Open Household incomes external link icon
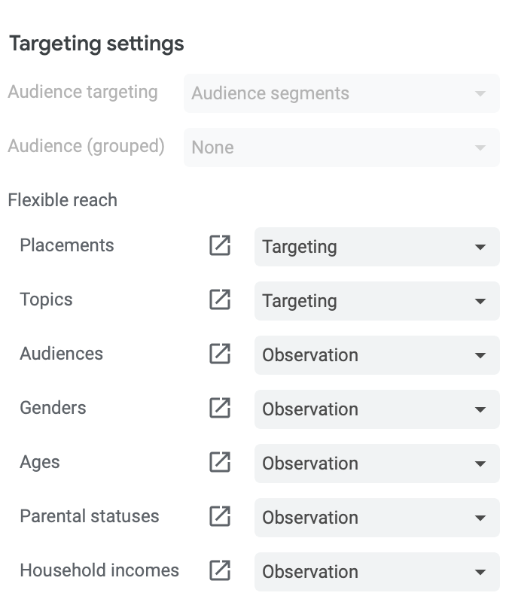This screenshot has height=602, width=509. (220, 570)
